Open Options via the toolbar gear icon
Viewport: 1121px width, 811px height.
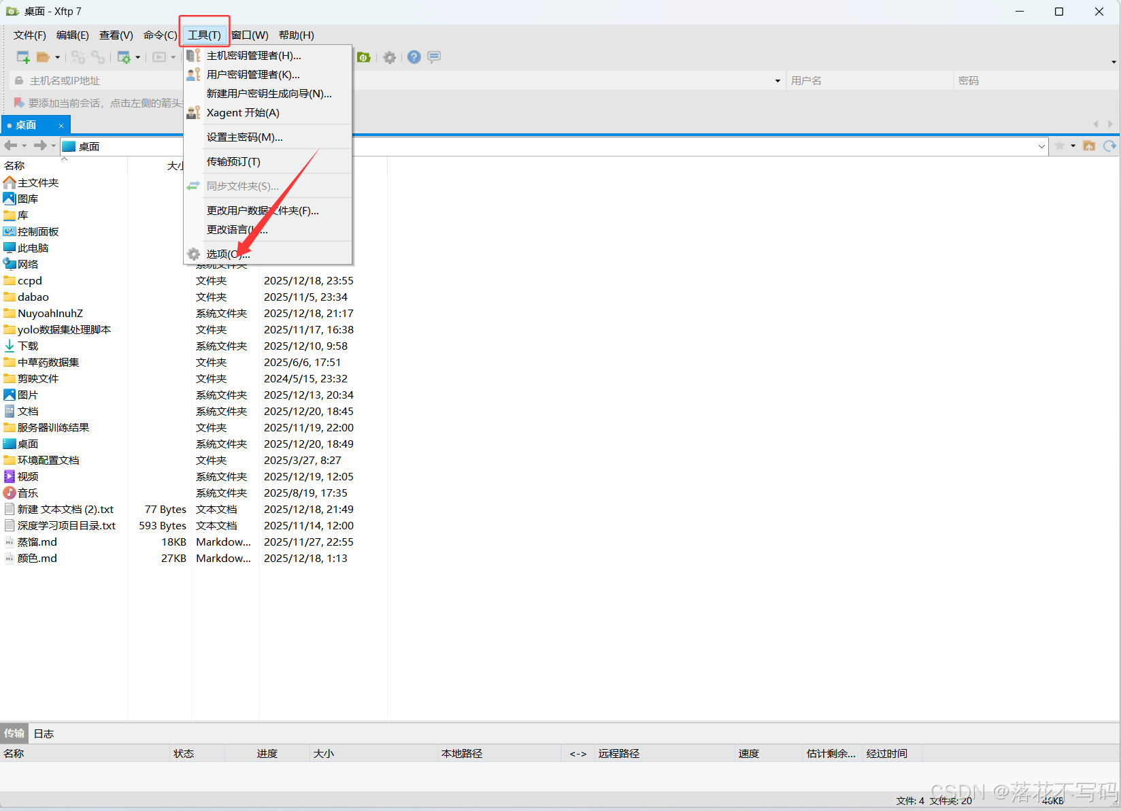(390, 57)
